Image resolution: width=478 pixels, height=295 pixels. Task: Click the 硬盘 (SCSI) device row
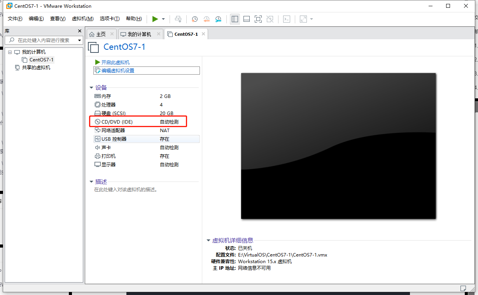point(146,113)
